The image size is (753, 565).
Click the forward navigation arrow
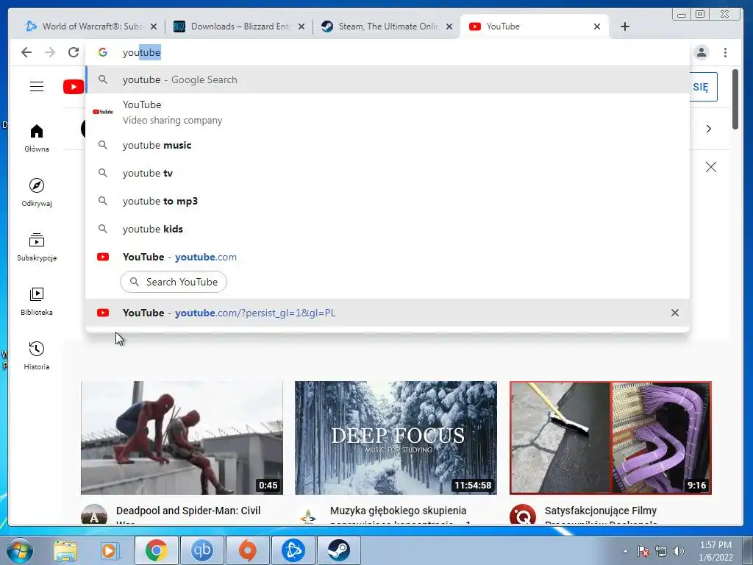[50, 52]
